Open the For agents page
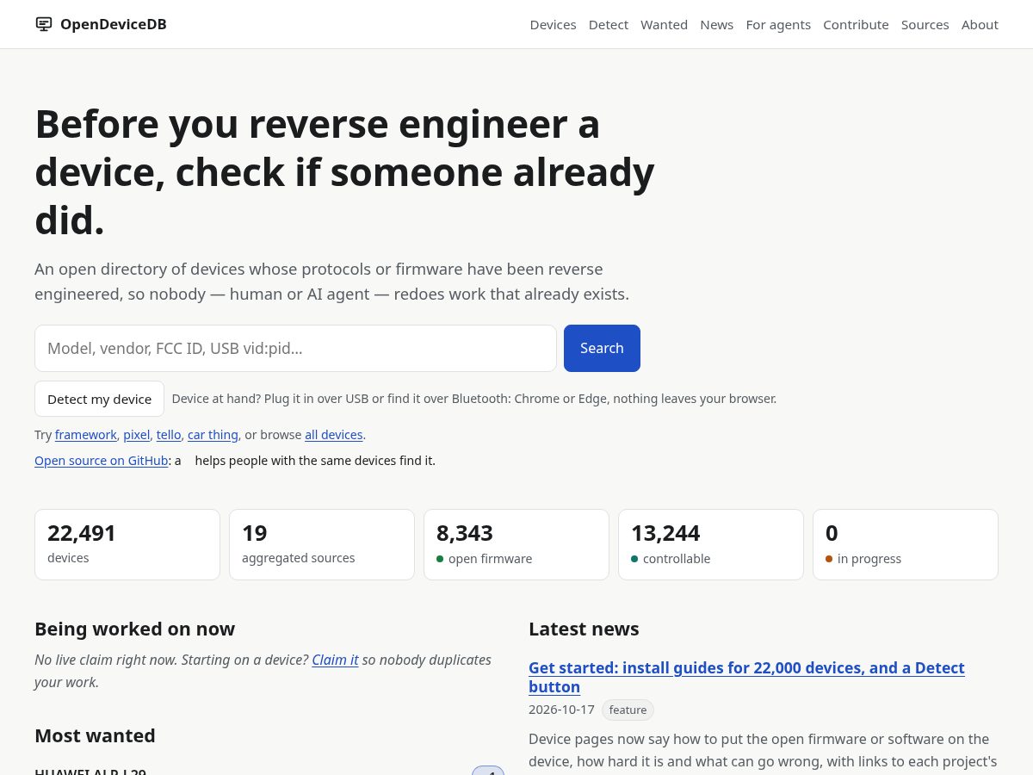Screen dimensions: 1033x775 click(x=778, y=24)
